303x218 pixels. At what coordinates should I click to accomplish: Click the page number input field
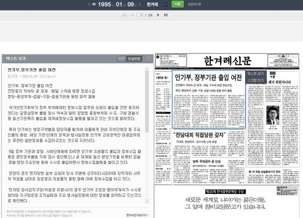click(x=140, y=15)
